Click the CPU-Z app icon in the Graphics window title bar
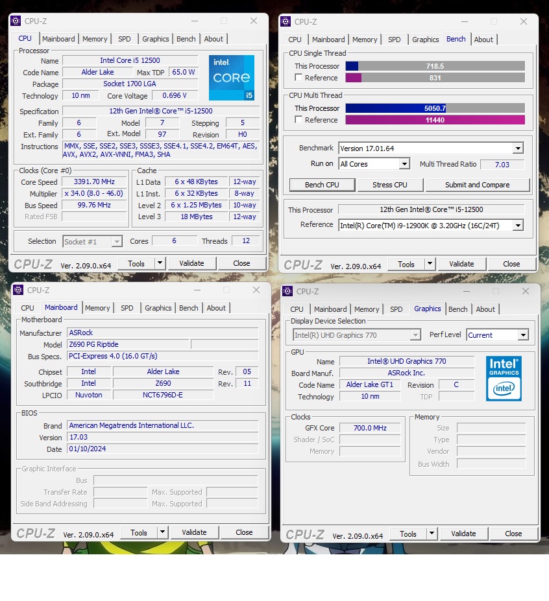549x601 pixels. (x=287, y=291)
